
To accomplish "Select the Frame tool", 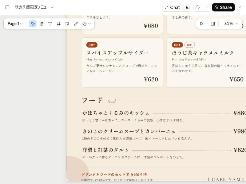I will tap(59, 24).
